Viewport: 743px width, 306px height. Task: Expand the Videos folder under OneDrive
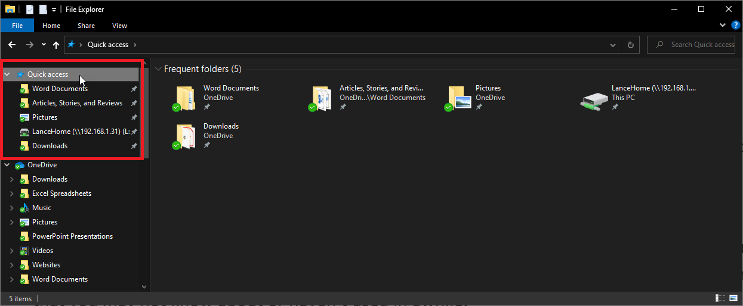coord(11,251)
